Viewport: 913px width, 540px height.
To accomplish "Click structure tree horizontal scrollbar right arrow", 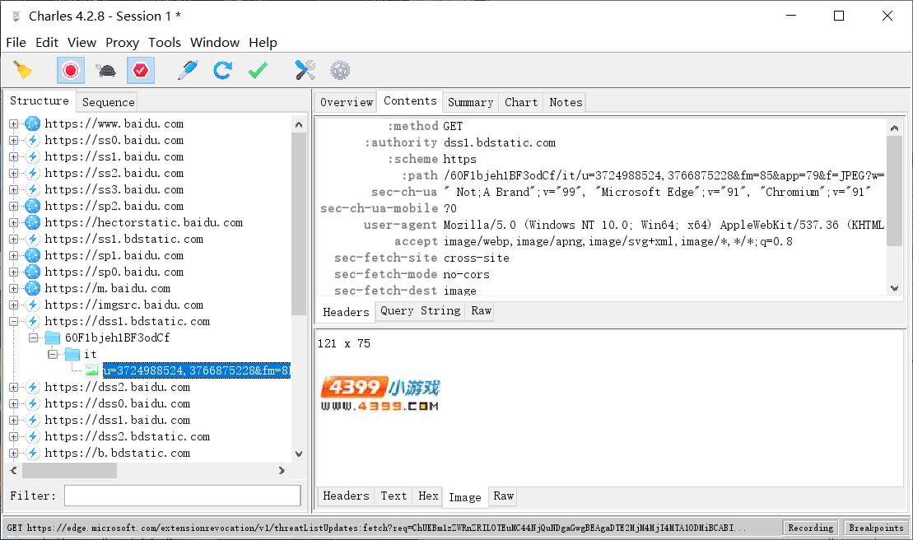I will [x=282, y=470].
